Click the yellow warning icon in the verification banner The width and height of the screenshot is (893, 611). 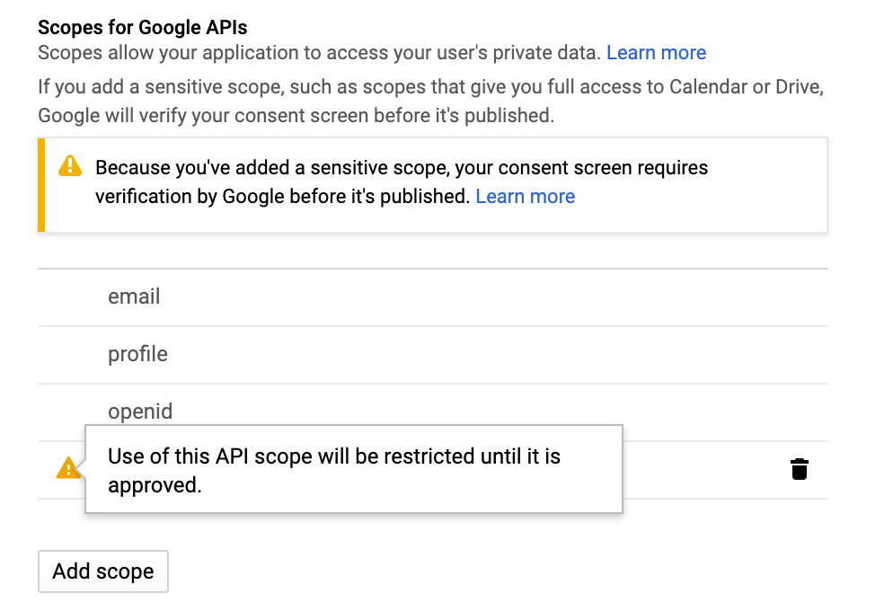(x=69, y=167)
